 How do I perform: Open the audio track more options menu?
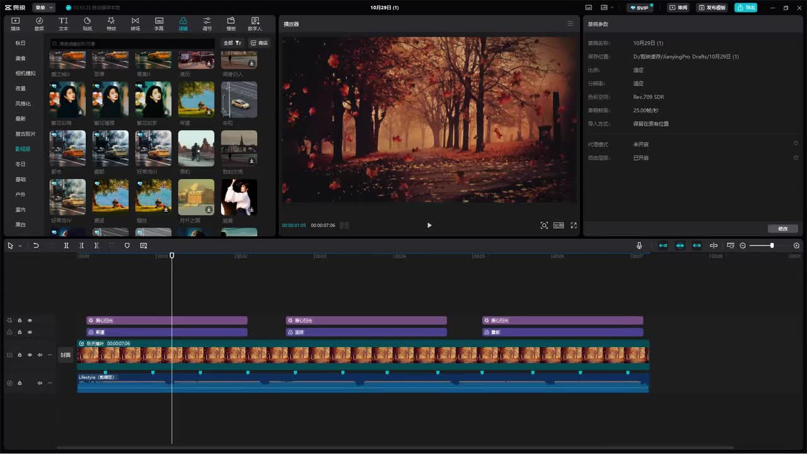click(x=50, y=383)
